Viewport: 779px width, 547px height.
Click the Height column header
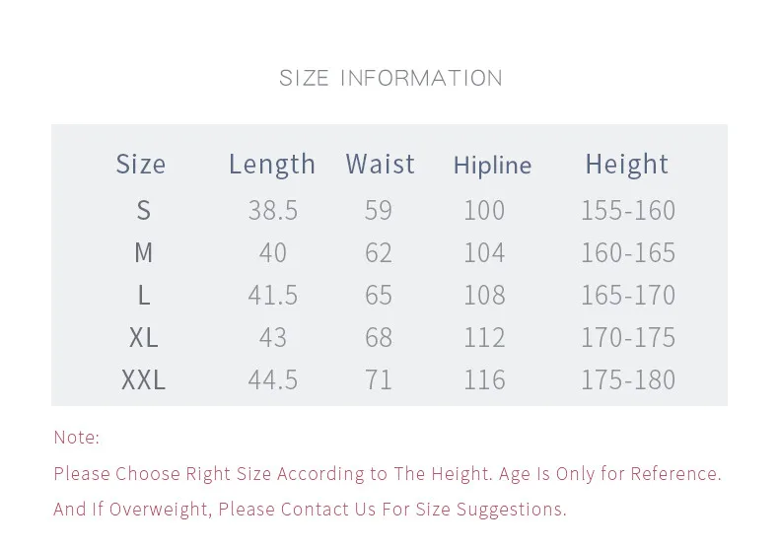626,165
